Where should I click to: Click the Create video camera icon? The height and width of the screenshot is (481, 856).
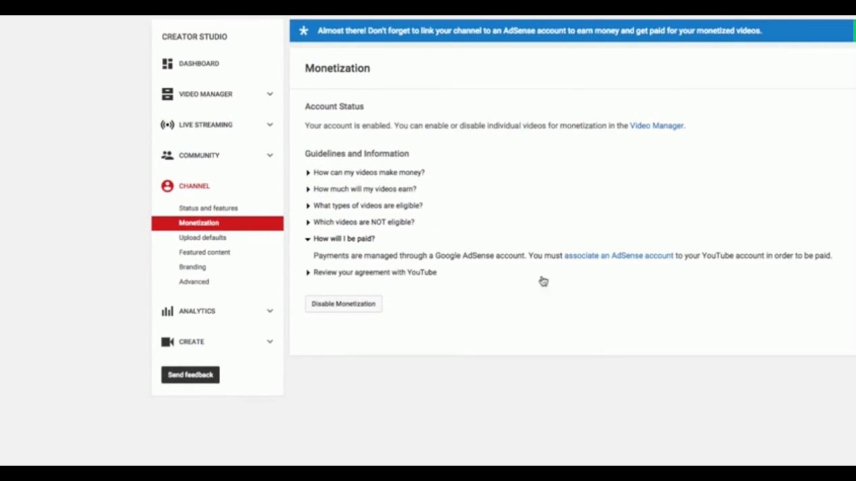pyautogui.click(x=167, y=342)
